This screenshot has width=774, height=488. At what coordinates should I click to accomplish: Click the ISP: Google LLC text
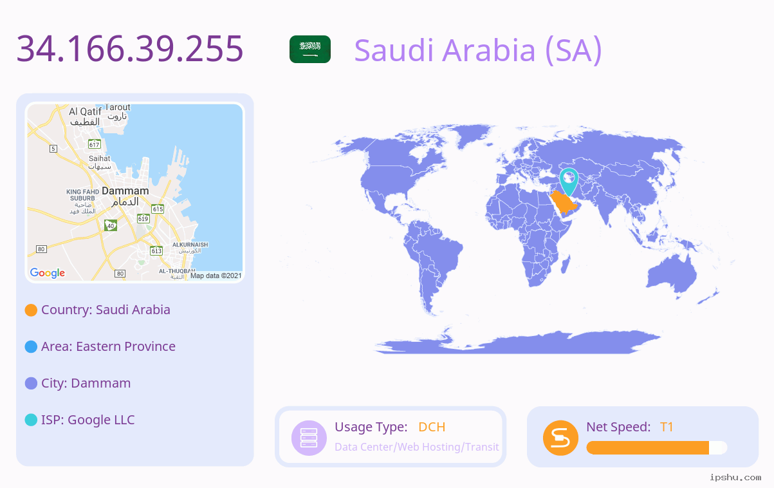tap(88, 420)
